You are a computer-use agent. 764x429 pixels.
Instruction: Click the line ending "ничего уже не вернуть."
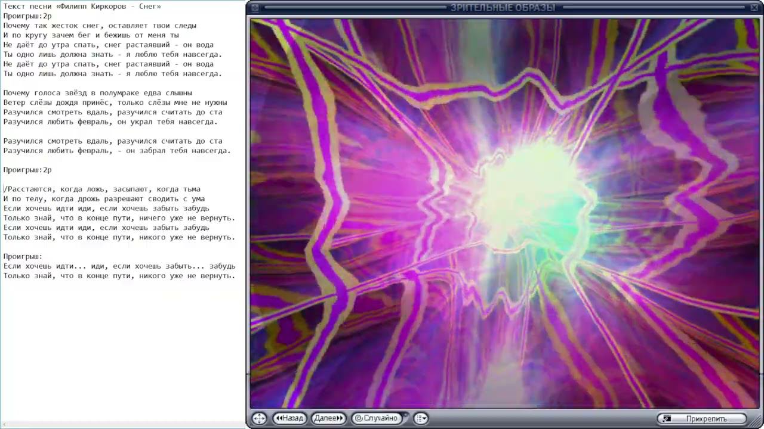coord(119,218)
